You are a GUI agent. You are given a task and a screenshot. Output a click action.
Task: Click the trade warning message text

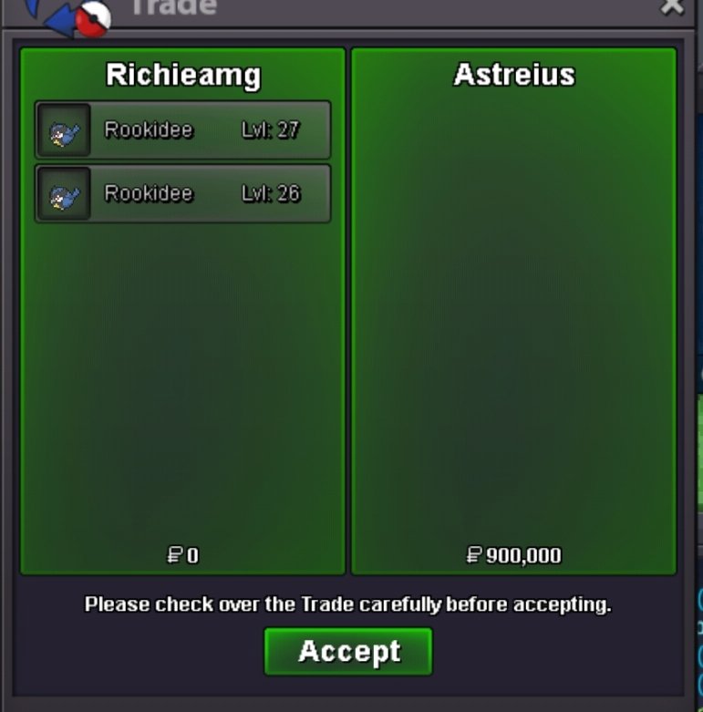coord(348,604)
